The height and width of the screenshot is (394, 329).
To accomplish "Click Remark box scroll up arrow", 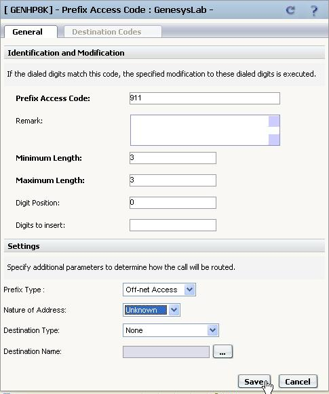I will (274, 121).
